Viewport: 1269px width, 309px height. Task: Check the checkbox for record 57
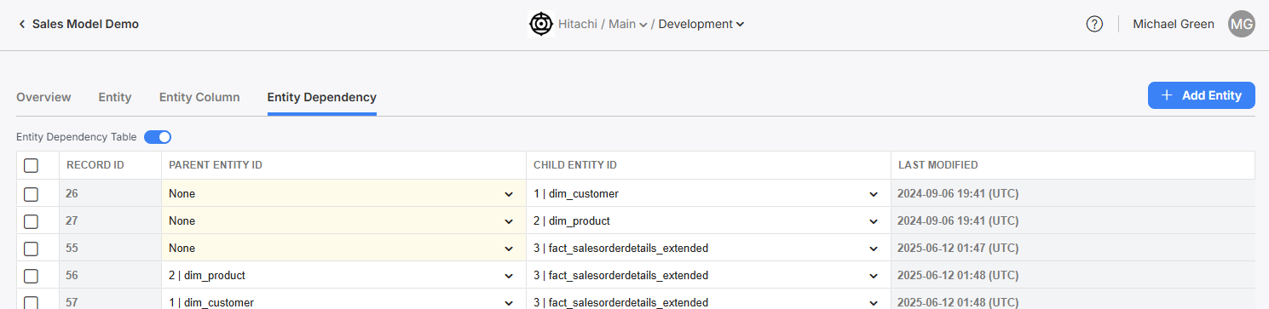pyautogui.click(x=31, y=302)
